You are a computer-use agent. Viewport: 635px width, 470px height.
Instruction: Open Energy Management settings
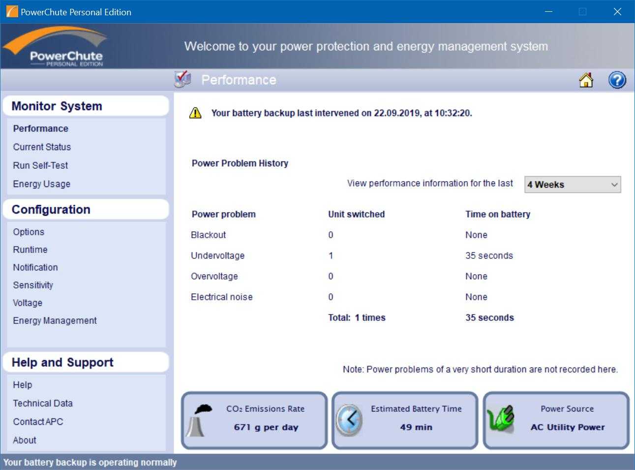pyautogui.click(x=55, y=320)
